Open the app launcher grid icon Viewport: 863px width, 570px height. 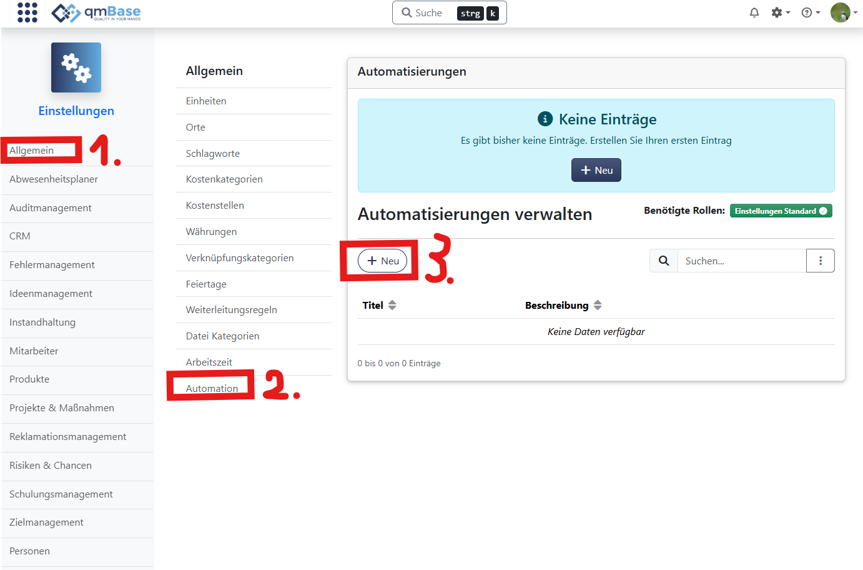27,12
